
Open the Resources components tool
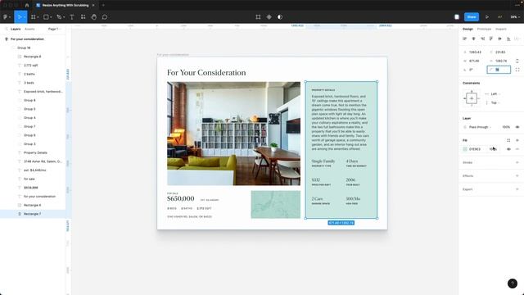click(x=83, y=16)
